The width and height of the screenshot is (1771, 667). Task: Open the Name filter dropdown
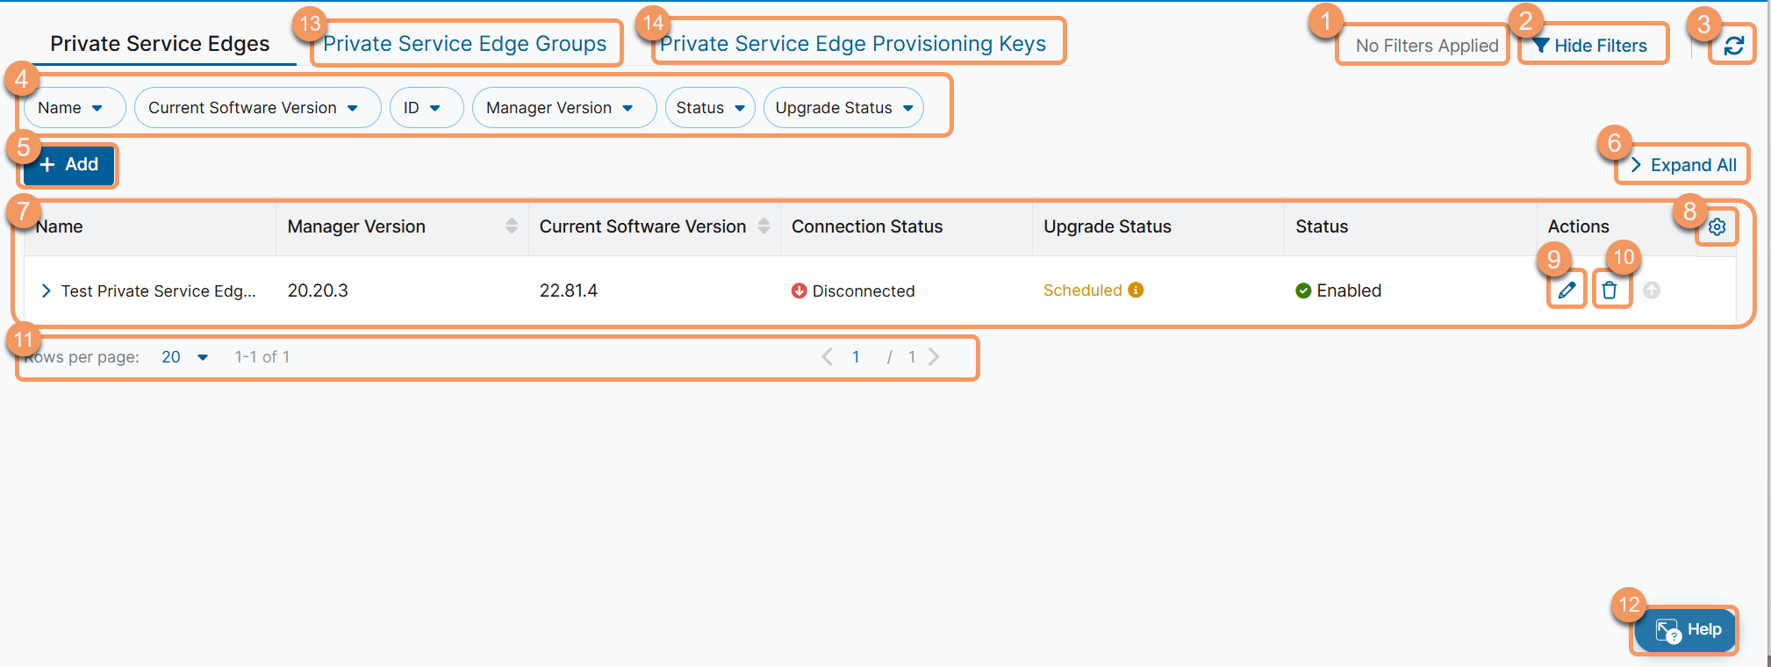pyautogui.click(x=71, y=108)
